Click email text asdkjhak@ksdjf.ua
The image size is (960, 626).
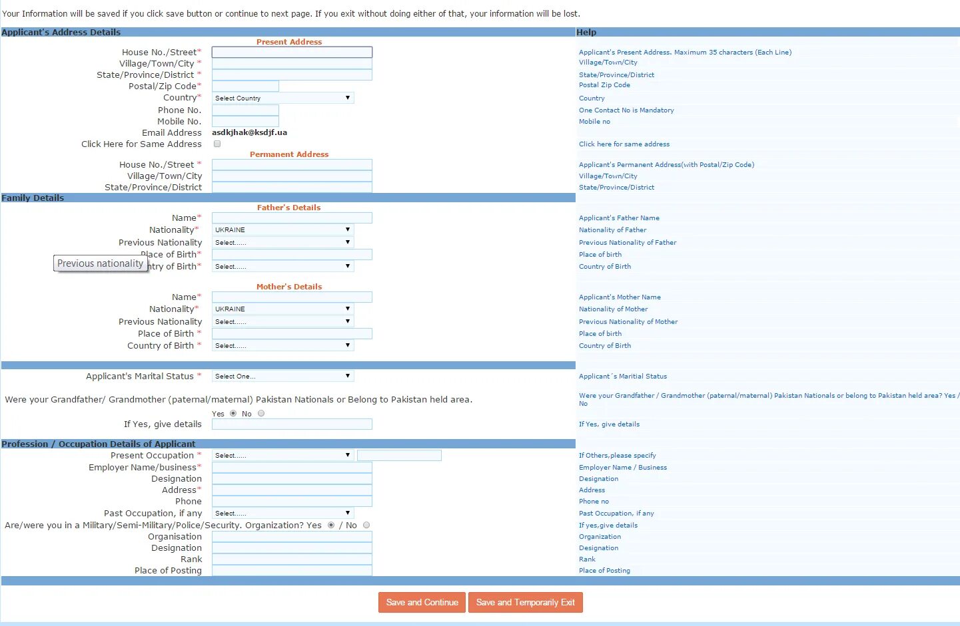coord(249,132)
